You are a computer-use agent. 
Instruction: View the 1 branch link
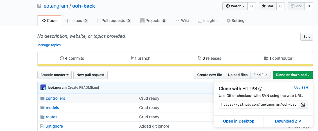point(141,59)
